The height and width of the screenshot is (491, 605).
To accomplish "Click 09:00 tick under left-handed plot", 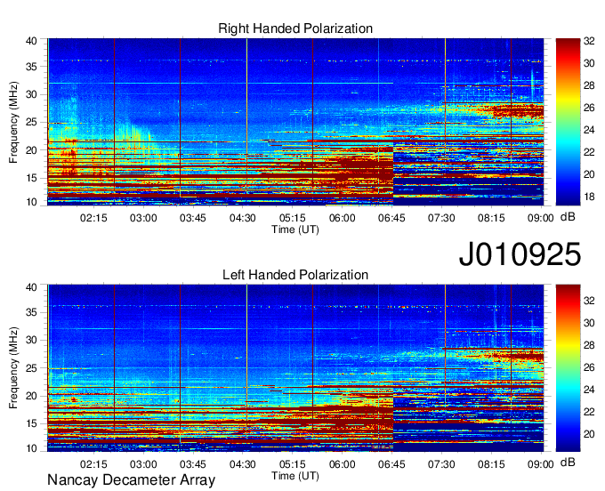I will point(541,463).
